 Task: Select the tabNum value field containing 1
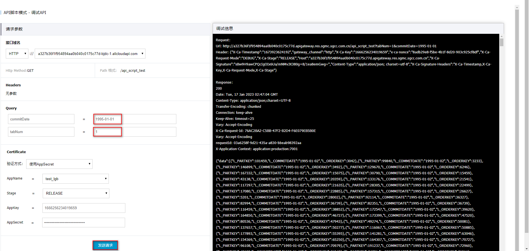107,132
